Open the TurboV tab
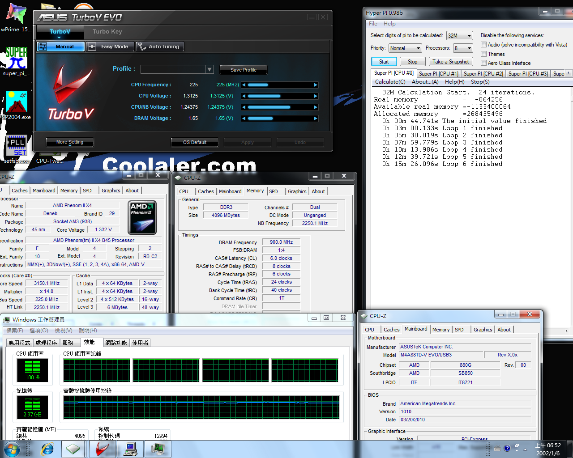This screenshot has width=573, height=458. coord(60,32)
